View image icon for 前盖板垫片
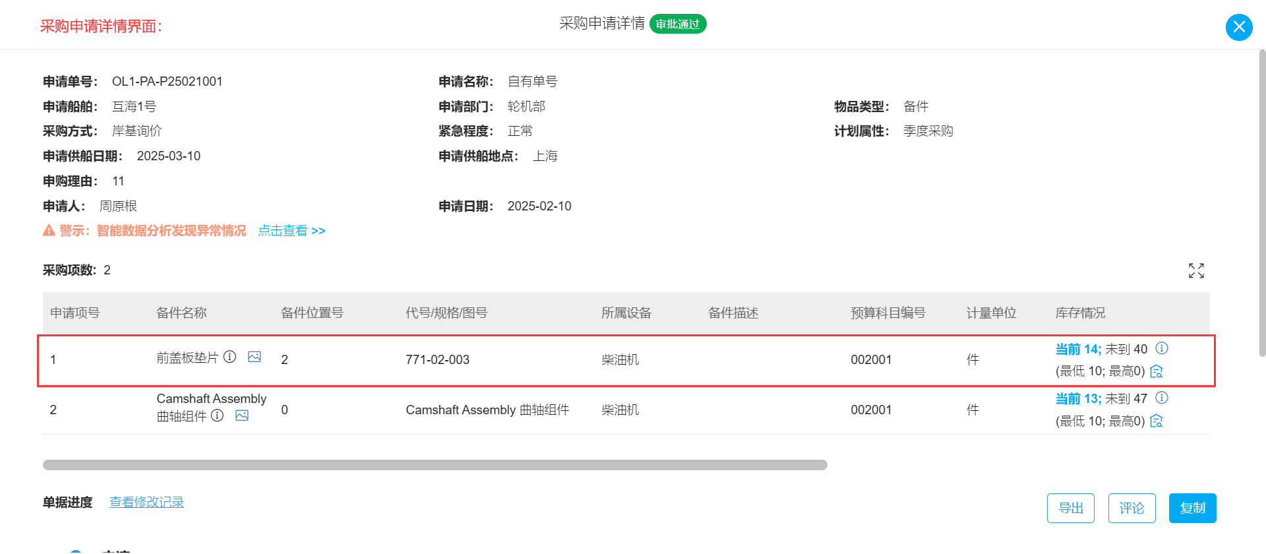This screenshot has width=1266, height=554. click(x=255, y=357)
